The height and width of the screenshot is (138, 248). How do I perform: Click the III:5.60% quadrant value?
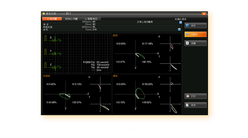coord(51,84)
